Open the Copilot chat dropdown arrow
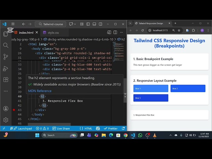The width and height of the screenshot is (212, 159). [75, 24]
